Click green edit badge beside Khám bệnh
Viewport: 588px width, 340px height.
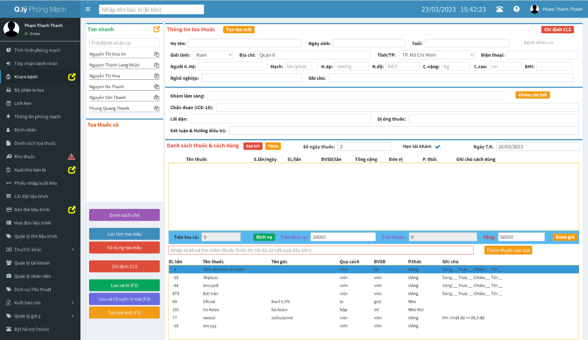click(x=72, y=76)
